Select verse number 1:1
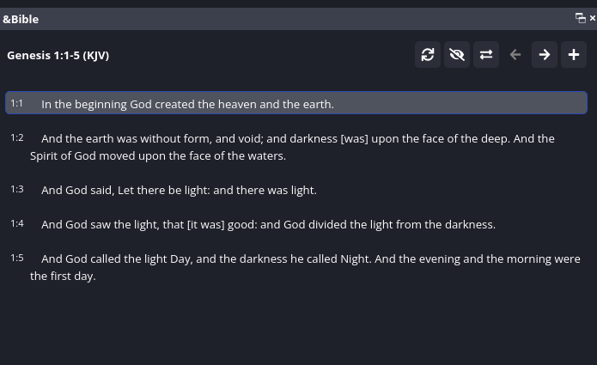This screenshot has width=597, height=365. click(17, 103)
